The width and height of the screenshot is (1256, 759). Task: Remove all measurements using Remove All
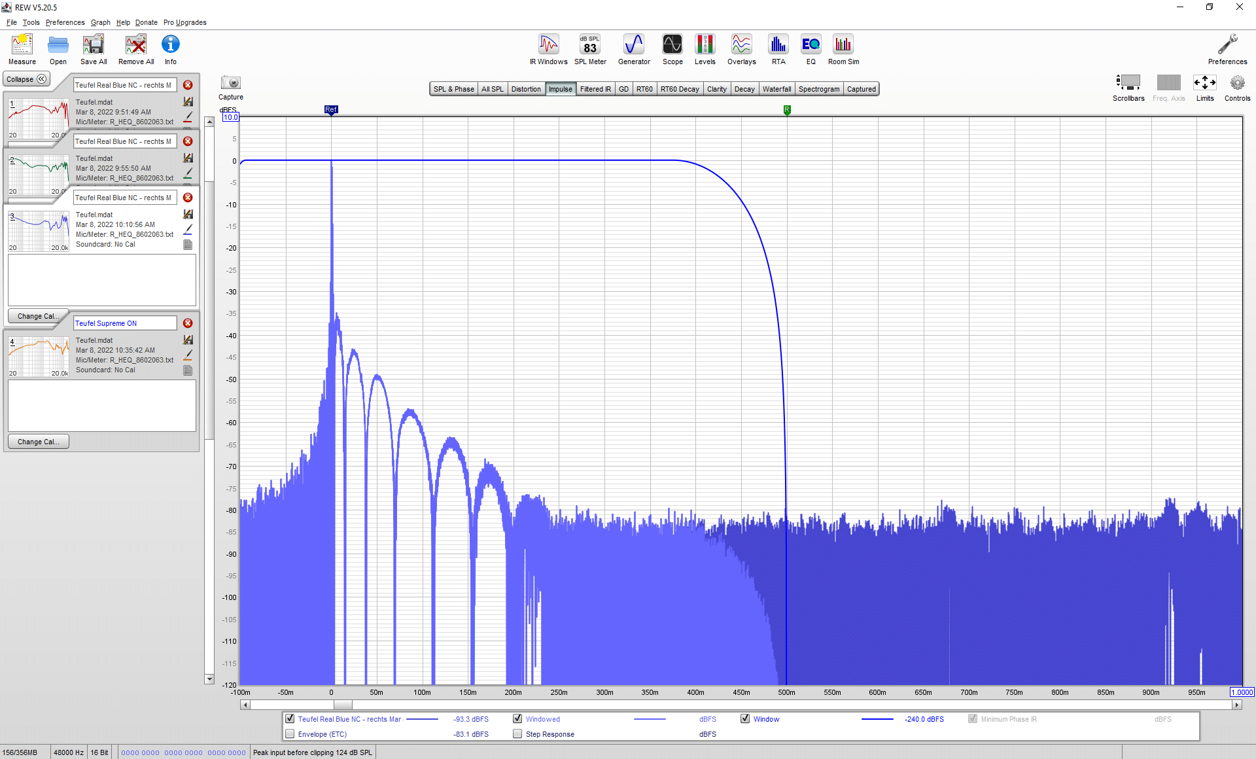click(136, 49)
